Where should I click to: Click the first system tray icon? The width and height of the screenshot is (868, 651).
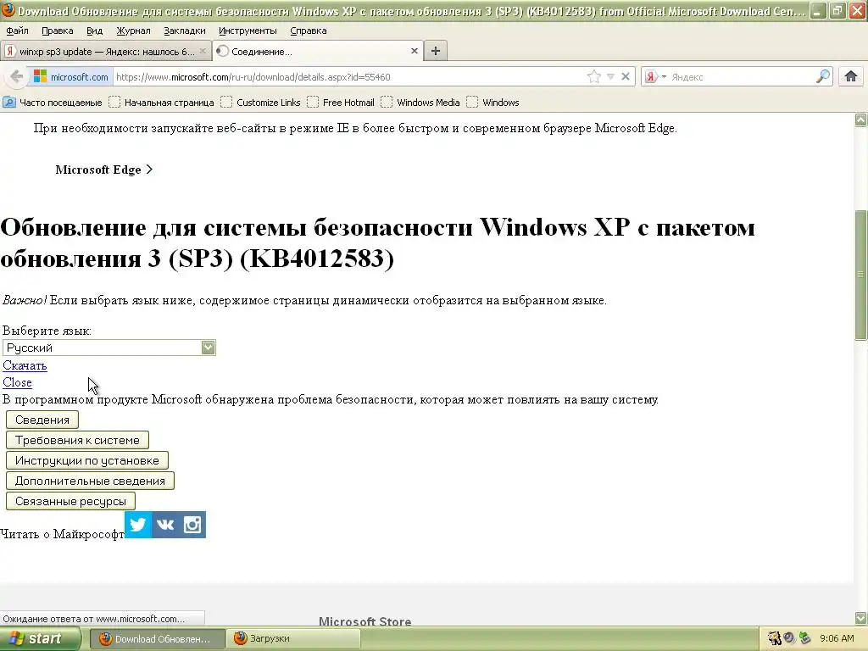point(775,638)
